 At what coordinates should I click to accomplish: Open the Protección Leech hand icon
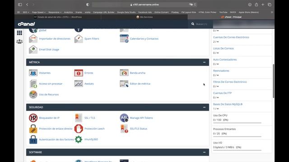(x=79, y=129)
